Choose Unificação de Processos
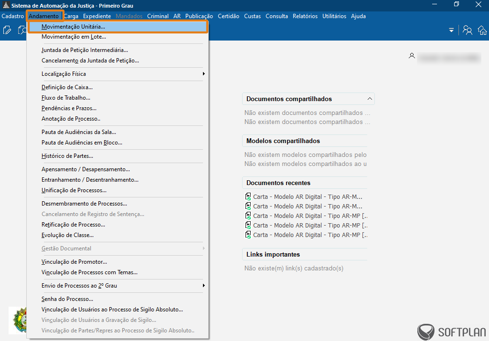 [118, 190]
